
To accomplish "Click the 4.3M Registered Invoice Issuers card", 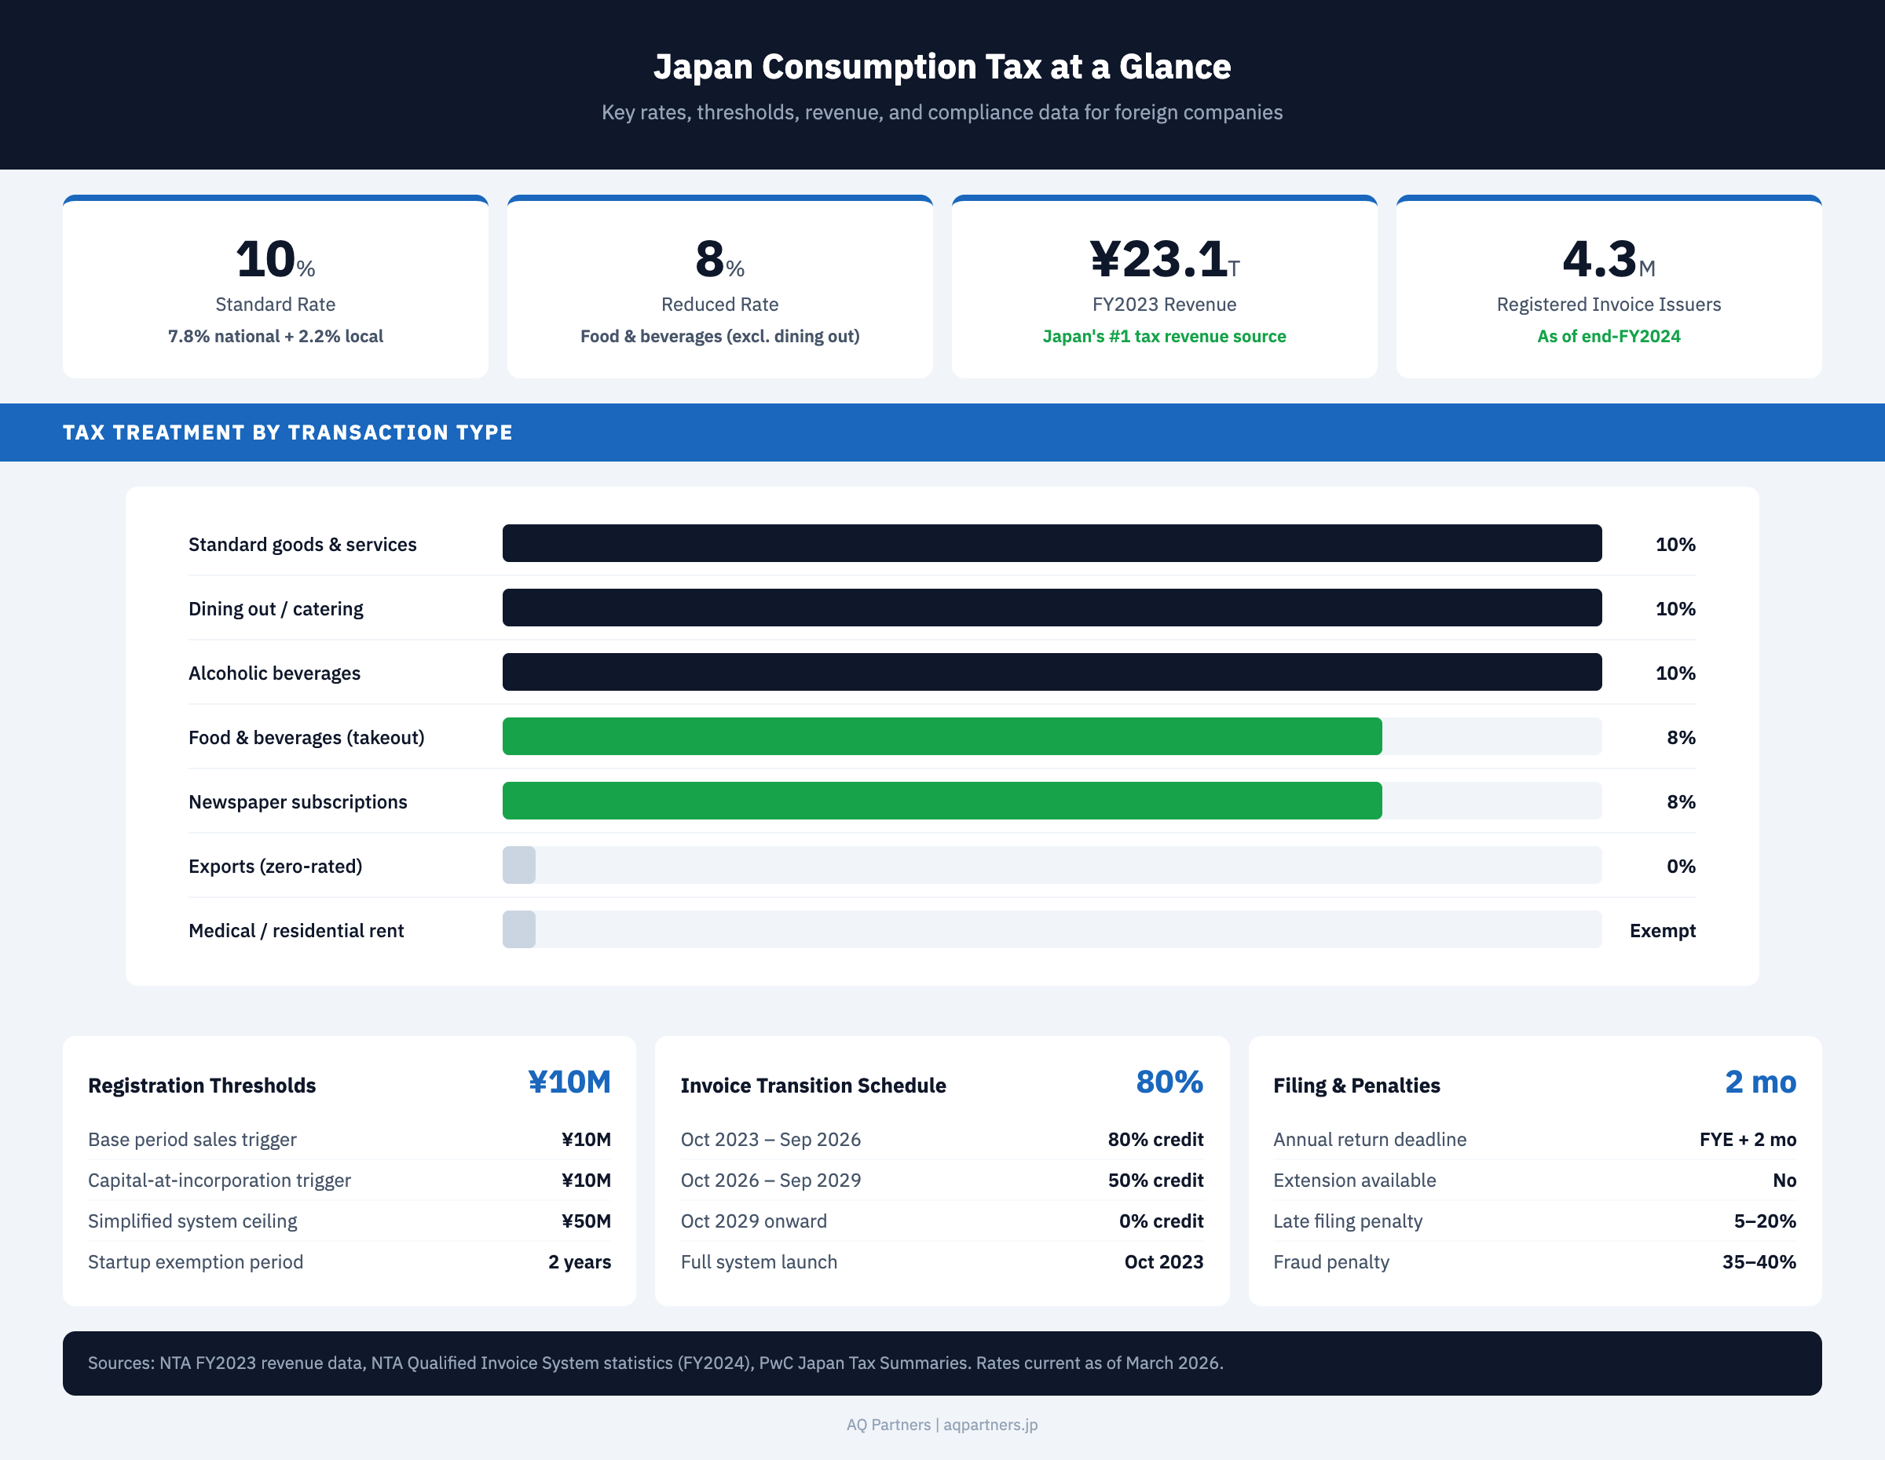I will point(1609,287).
